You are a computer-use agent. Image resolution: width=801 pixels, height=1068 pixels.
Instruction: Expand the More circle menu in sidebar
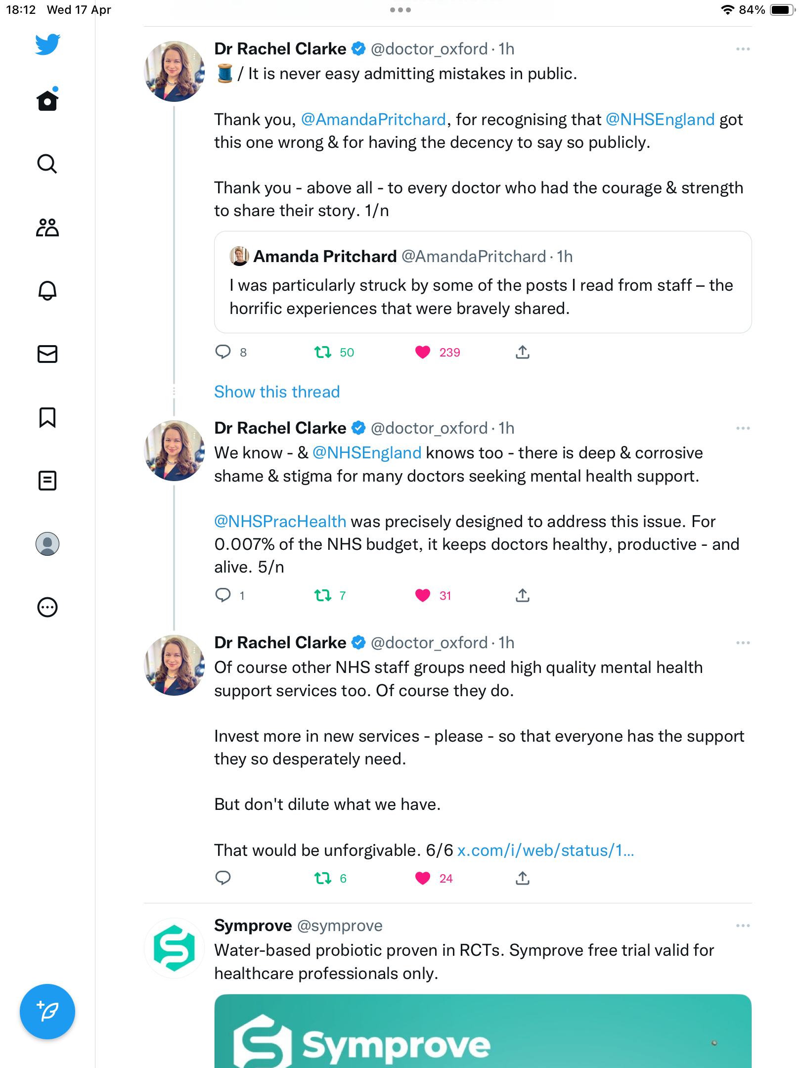coord(47,607)
